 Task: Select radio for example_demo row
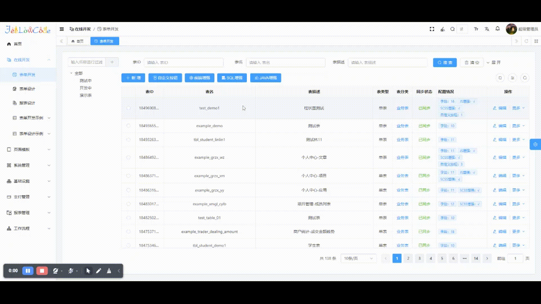click(x=128, y=126)
